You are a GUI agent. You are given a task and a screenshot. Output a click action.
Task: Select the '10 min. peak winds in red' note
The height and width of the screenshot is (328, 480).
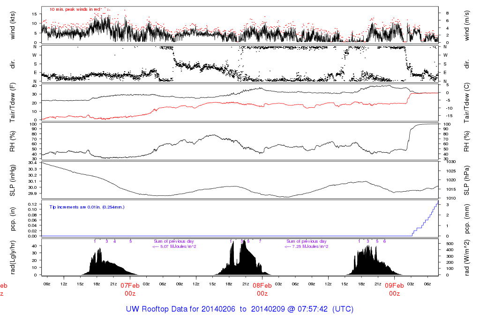click(75, 9)
